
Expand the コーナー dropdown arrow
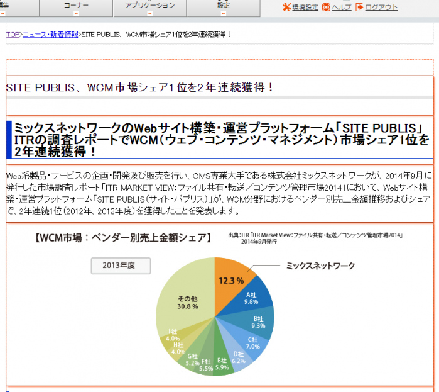pos(76,13)
